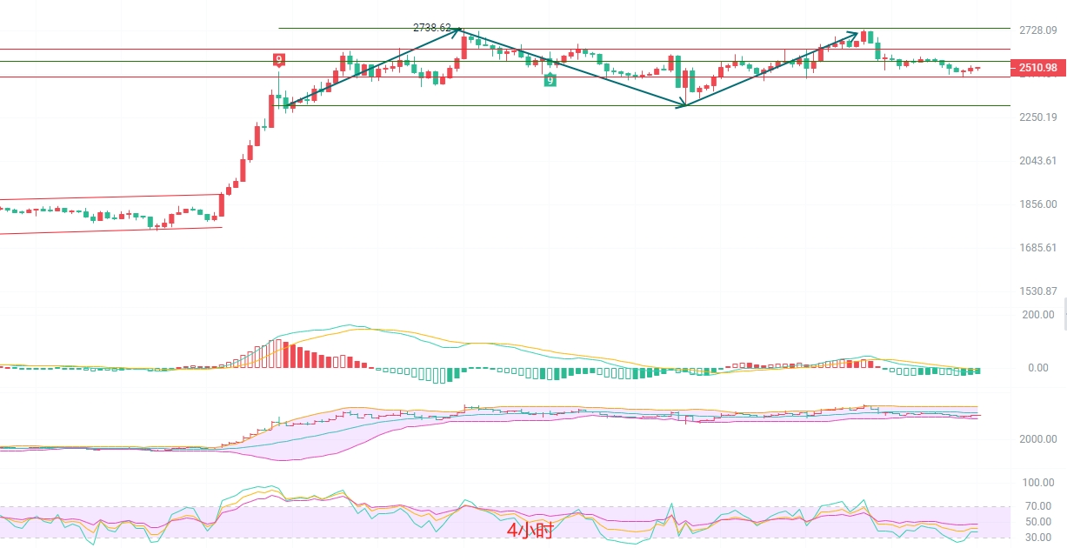
Task: Click the RSI 70.00 axis label
Action: (1038, 506)
